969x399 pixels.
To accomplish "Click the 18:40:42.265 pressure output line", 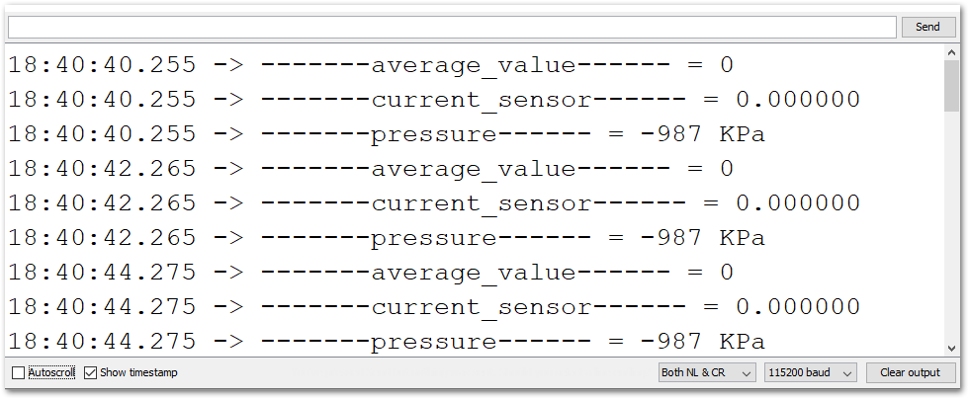I will [387, 237].
